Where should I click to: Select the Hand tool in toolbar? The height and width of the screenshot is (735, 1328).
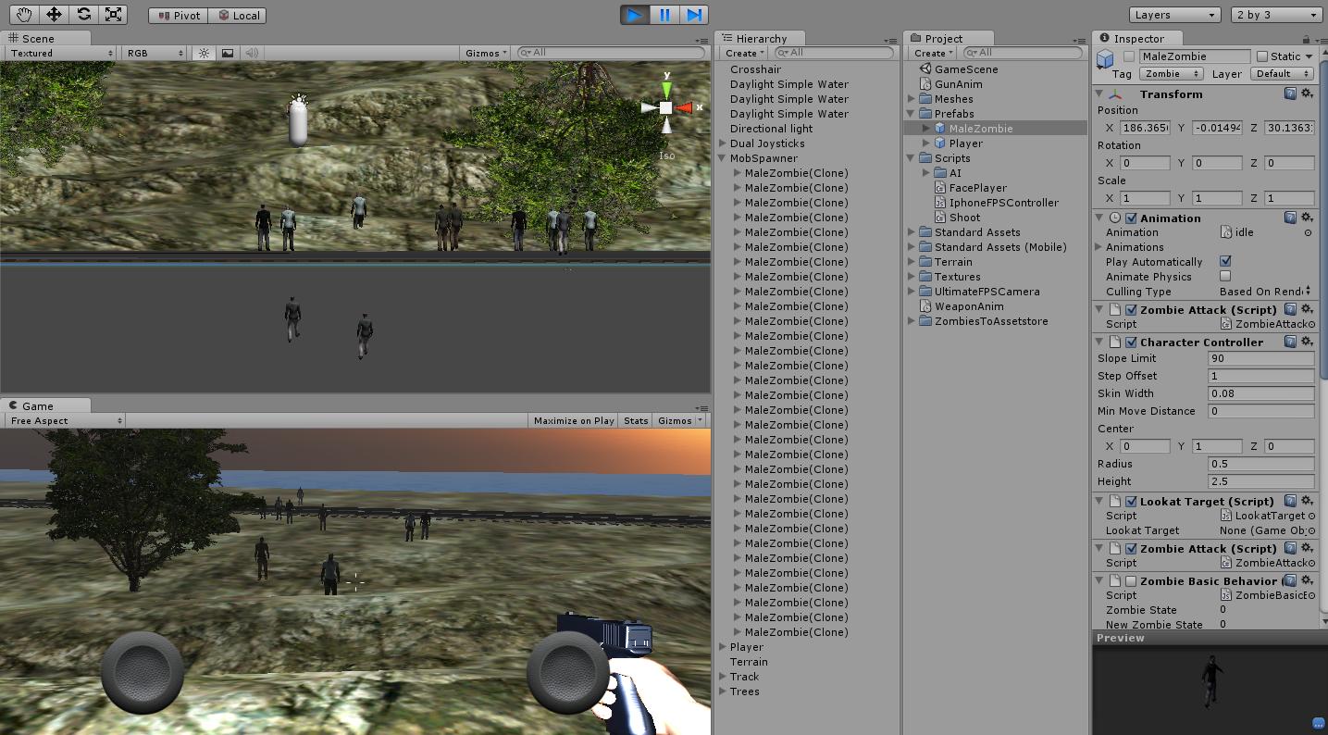click(25, 14)
